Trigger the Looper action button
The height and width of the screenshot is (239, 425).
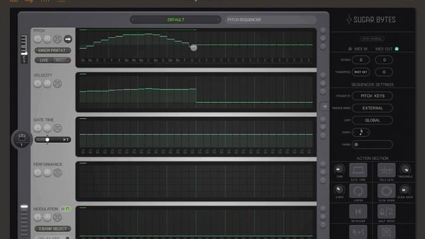tap(358, 191)
